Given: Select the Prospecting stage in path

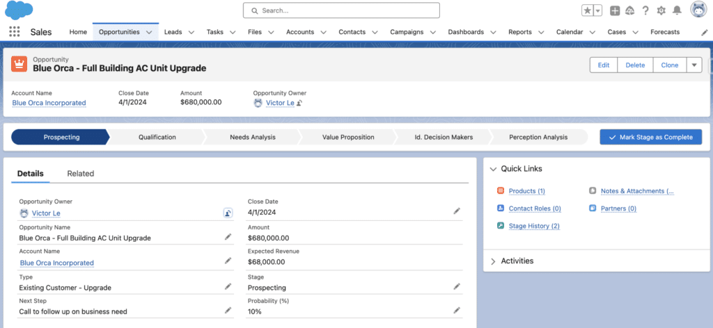Looking at the screenshot, I should [61, 137].
